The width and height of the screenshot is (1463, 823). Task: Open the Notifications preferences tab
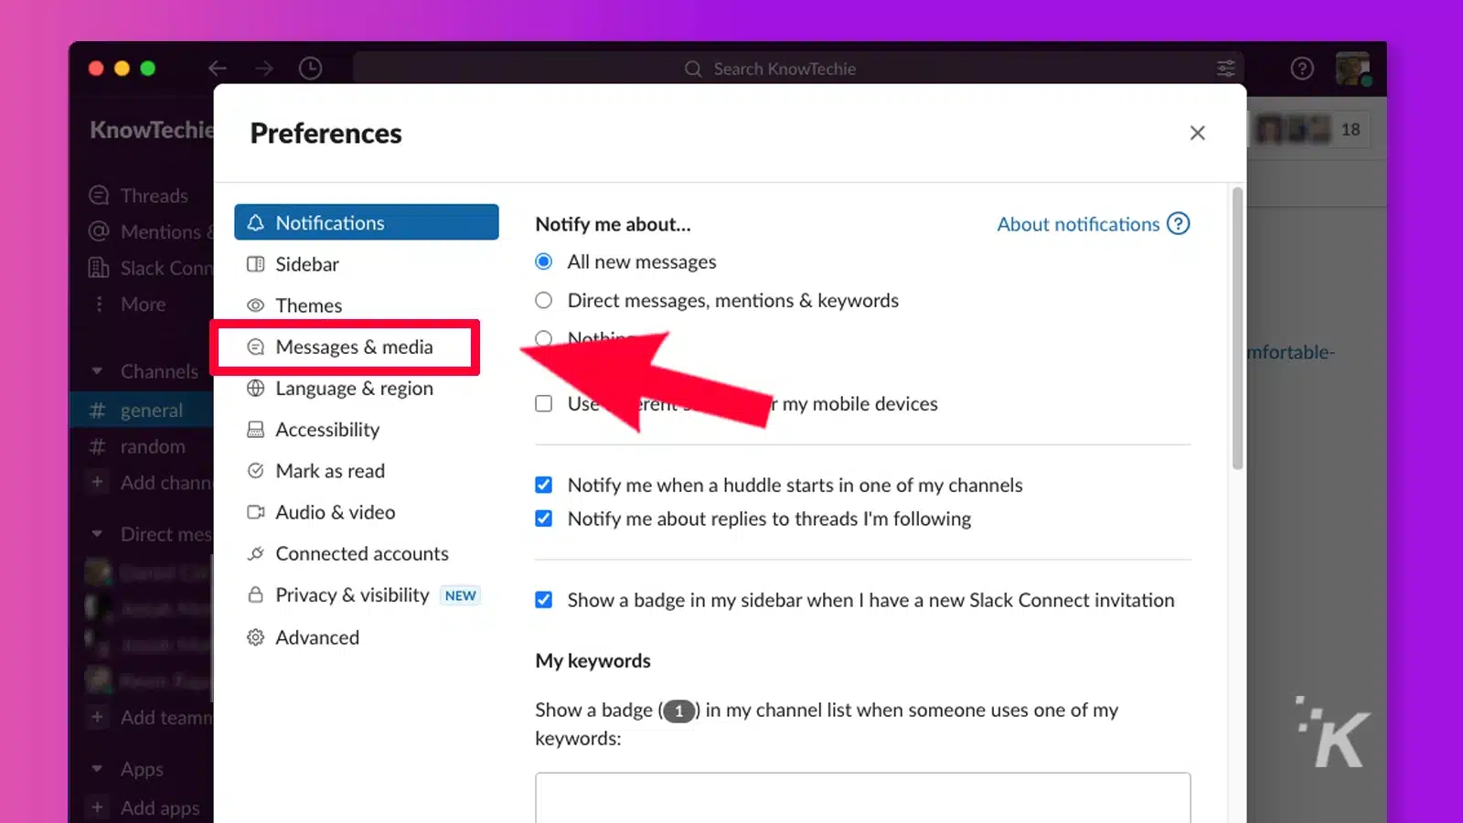[366, 222]
